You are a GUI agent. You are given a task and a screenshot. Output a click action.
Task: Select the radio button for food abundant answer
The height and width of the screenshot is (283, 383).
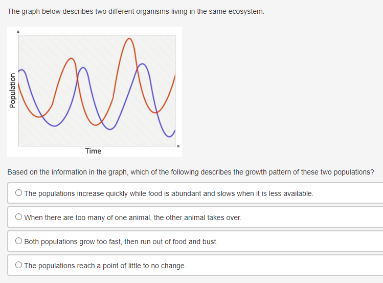coord(18,193)
